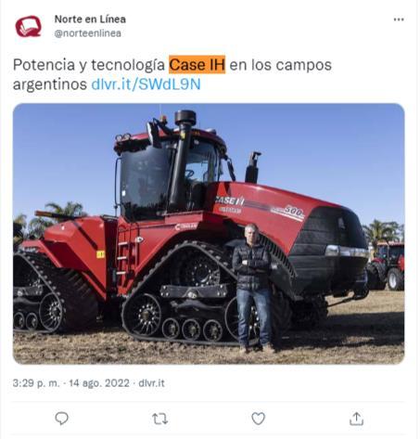Open the tractor photo attachment
Viewport: 420px width, 439px height.
209,234
